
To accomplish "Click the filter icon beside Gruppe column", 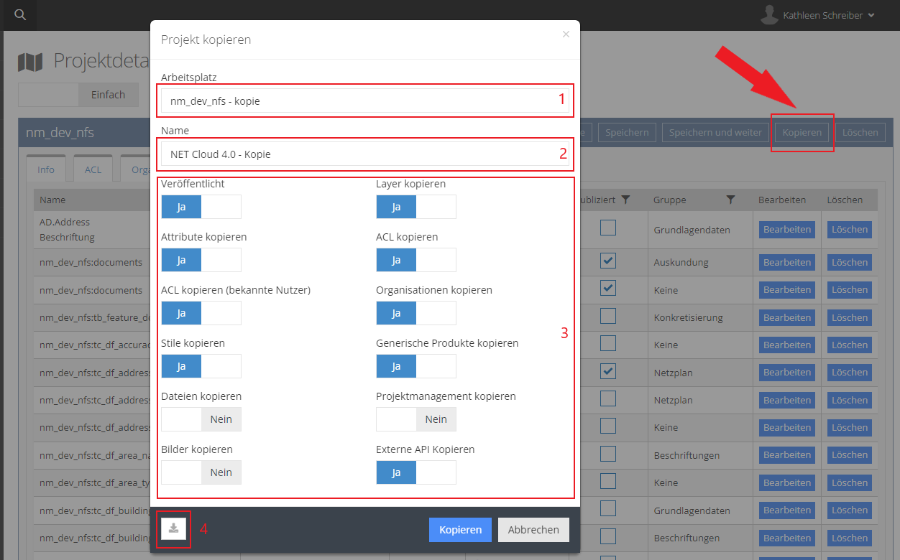I will 730,200.
